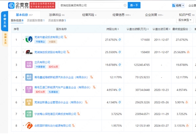196x134 pixels.
Task: Open 芜湖瑞创投资股份有限公司 company link
Action: point(50,52)
